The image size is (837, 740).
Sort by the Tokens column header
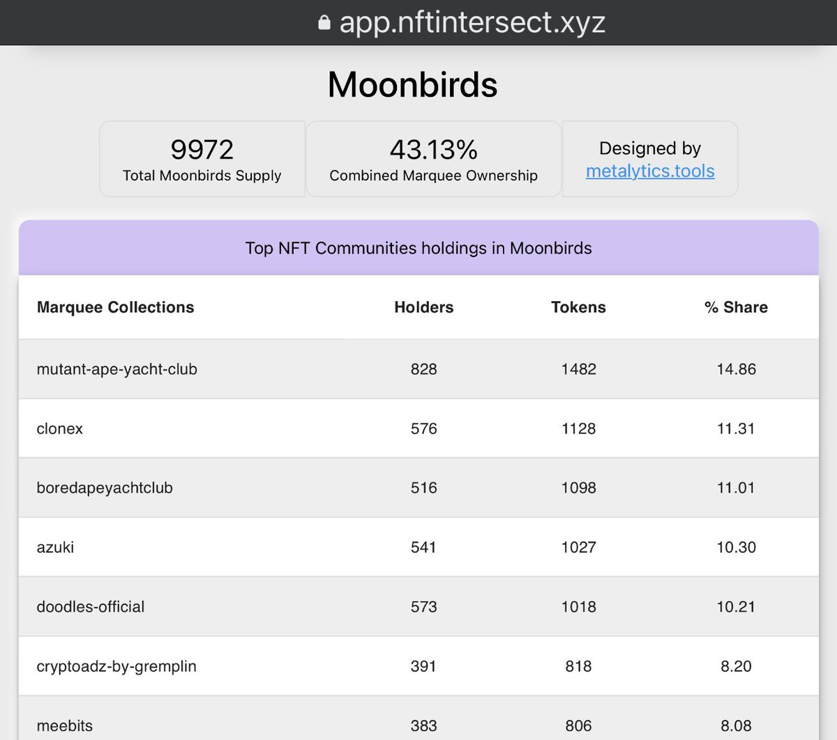578,307
